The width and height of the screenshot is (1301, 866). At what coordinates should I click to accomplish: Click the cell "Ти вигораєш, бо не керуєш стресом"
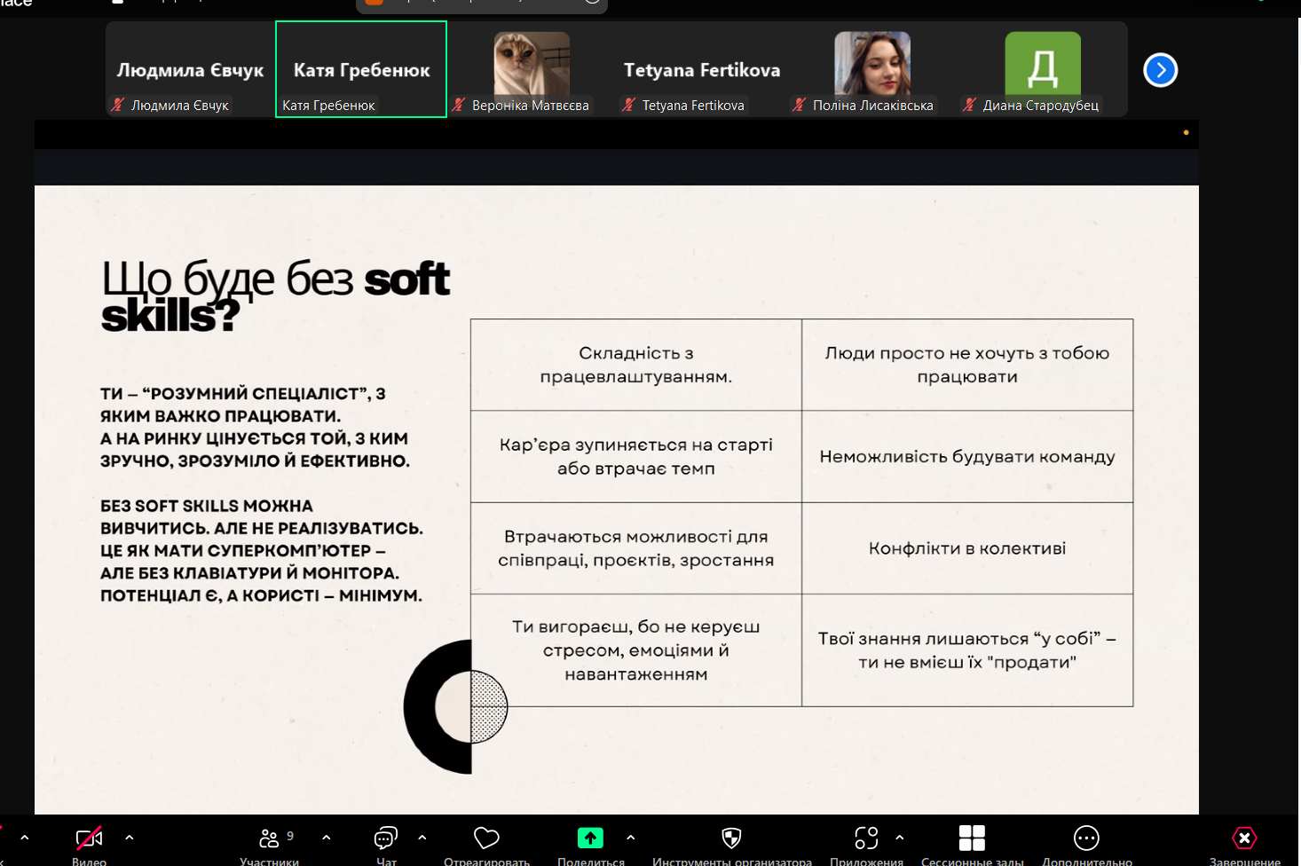636,650
